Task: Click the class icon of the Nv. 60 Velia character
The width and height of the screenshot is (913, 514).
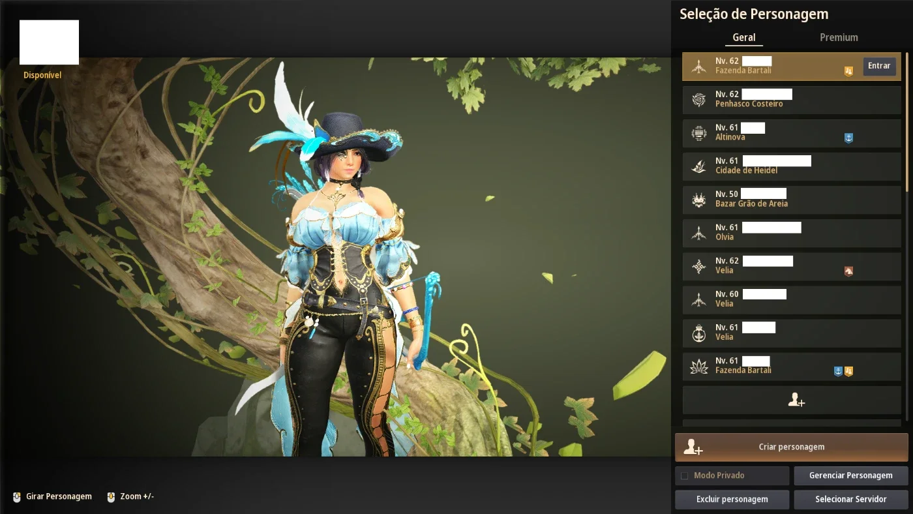Action: pyautogui.click(x=698, y=299)
